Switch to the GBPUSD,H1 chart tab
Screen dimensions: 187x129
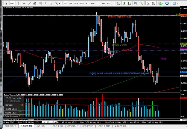73,126
